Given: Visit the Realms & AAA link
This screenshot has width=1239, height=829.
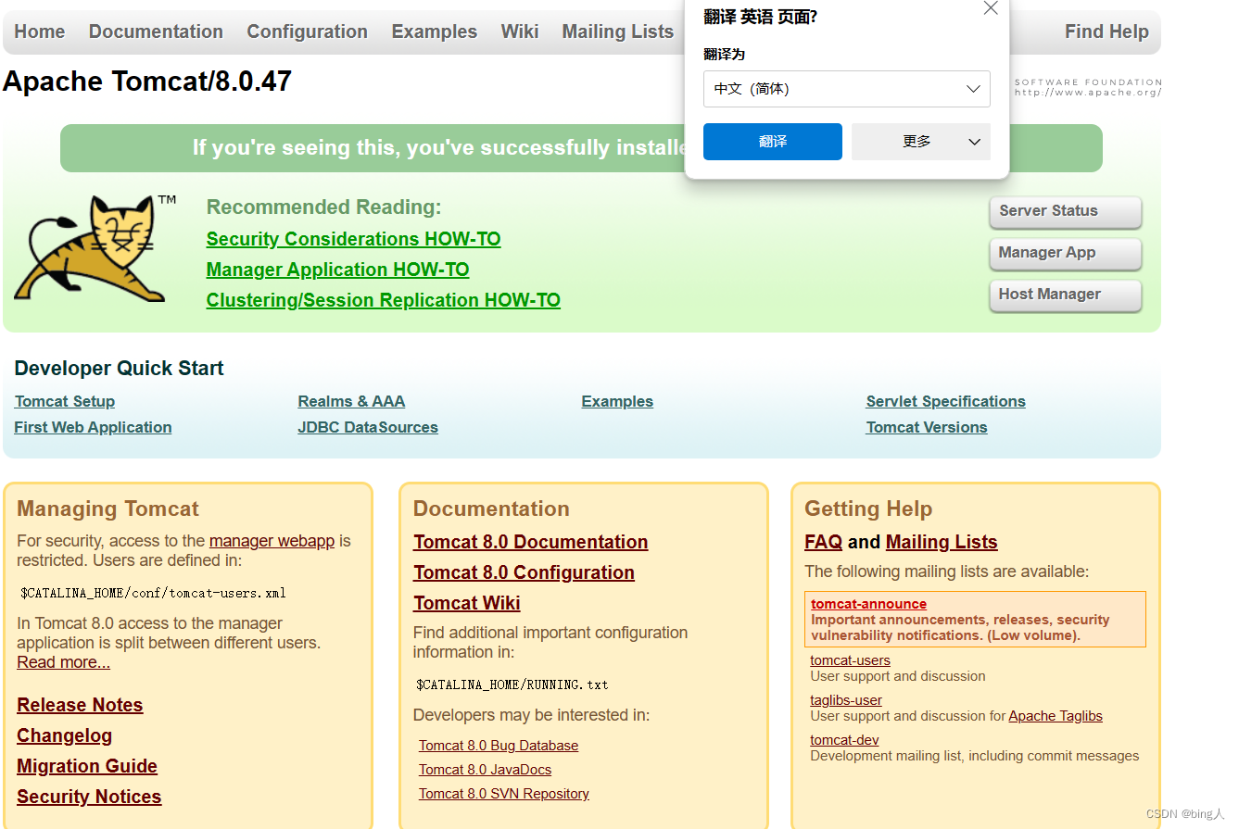Looking at the screenshot, I should tap(351, 401).
